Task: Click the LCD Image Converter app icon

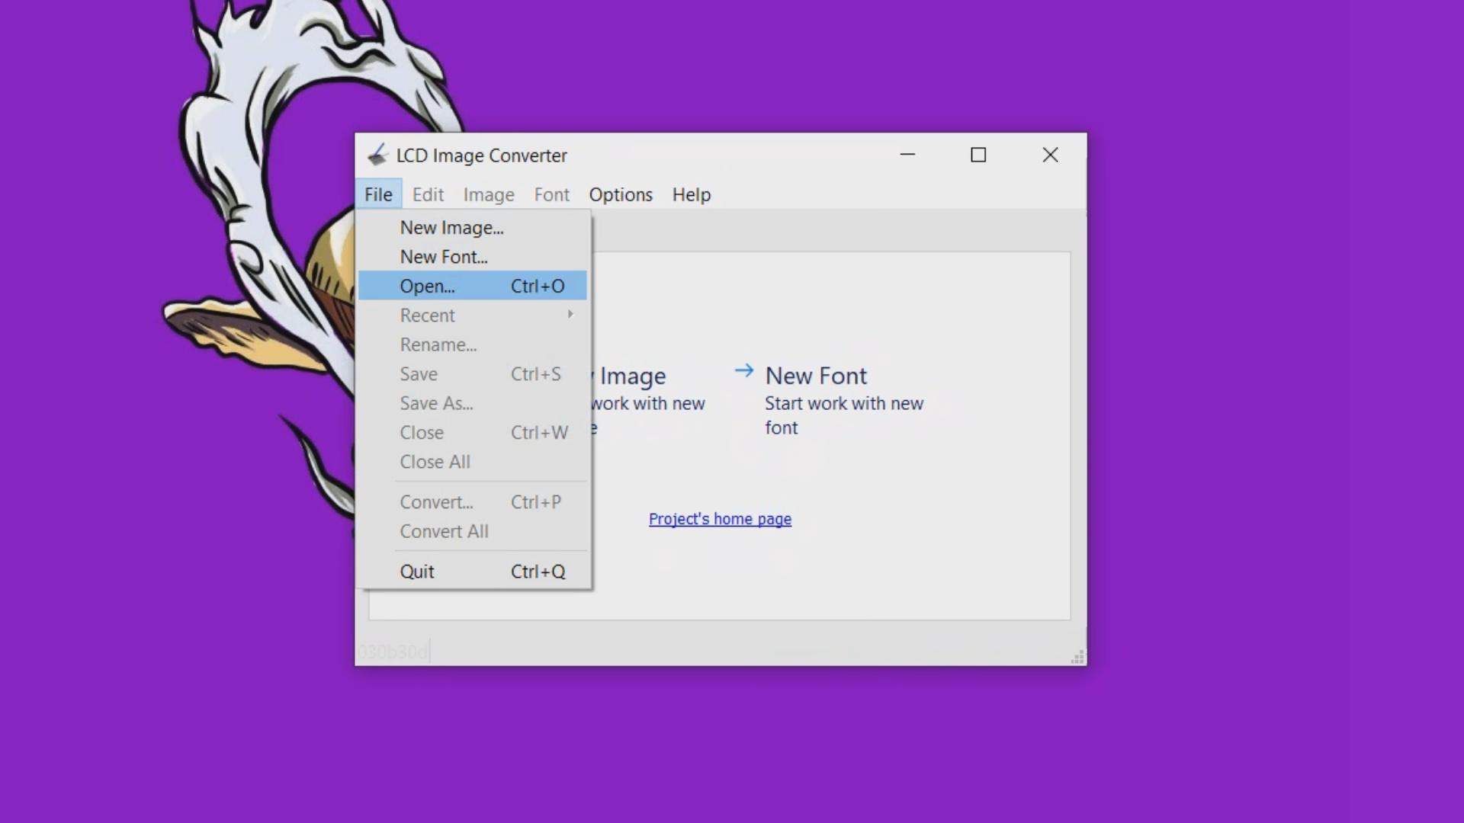Action: [x=377, y=155]
